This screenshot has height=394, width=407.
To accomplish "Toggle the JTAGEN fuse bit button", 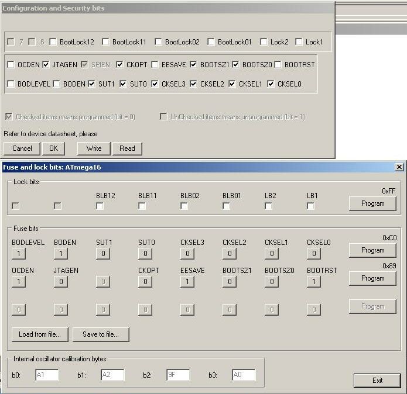I will [x=61, y=282].
